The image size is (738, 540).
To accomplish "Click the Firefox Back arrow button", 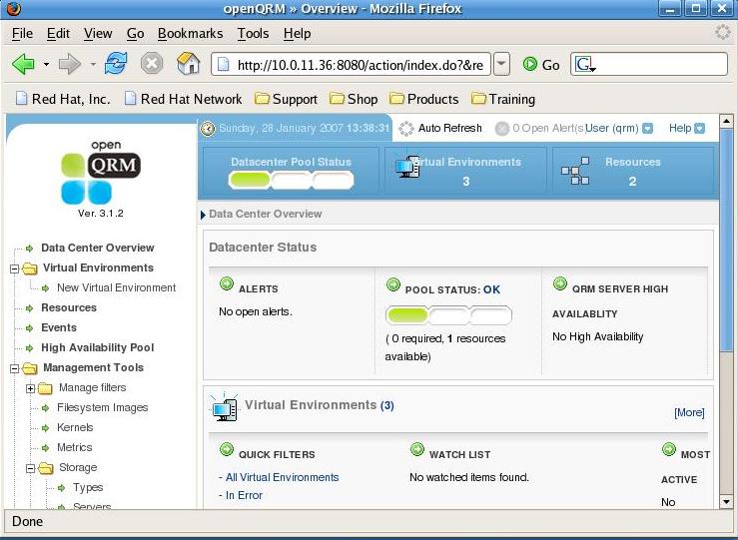I will point(23,64).
